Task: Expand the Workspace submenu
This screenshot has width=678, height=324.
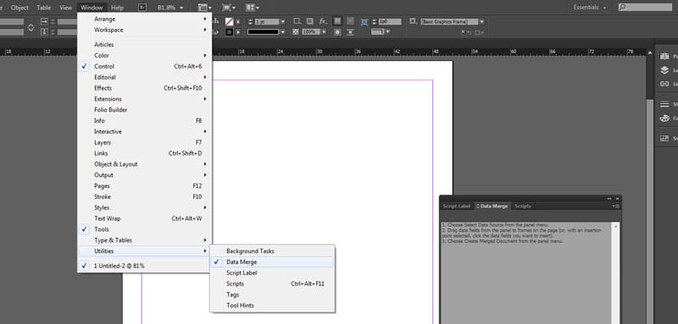Action: (145, 30)
